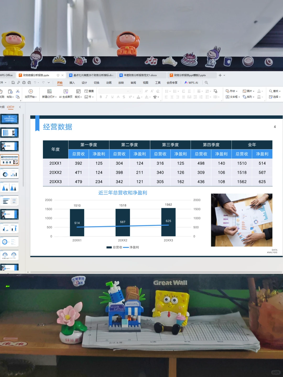Viewport: 283px width, 377px height.
Task: Select the first slide thumbnail
Action: (9, 119)
